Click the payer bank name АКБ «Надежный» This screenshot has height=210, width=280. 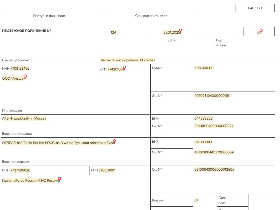point(24,118)
